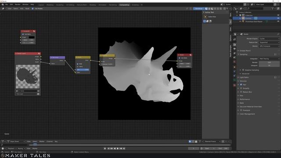Click the Invert node Fac slider
Image resolution: width=281 pixels, height=158 pixels.
pyautogui.click(x=83, y=70)
